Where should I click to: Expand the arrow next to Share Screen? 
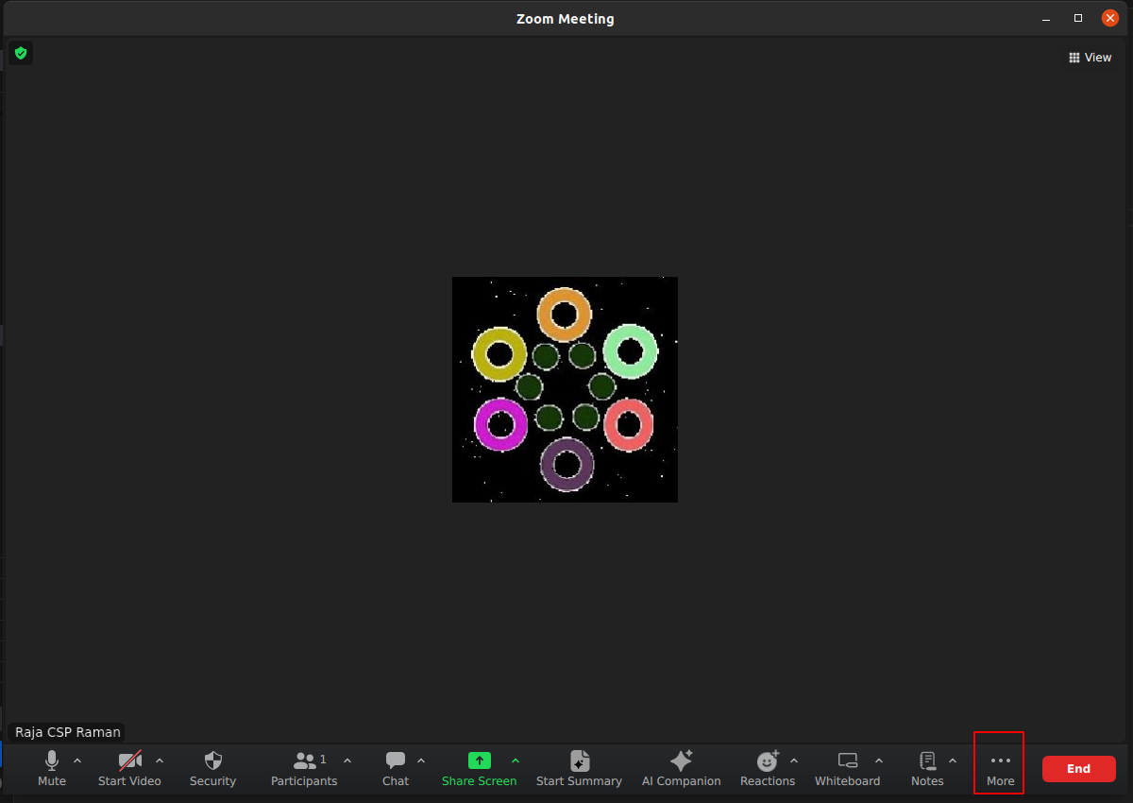(516, 760)
